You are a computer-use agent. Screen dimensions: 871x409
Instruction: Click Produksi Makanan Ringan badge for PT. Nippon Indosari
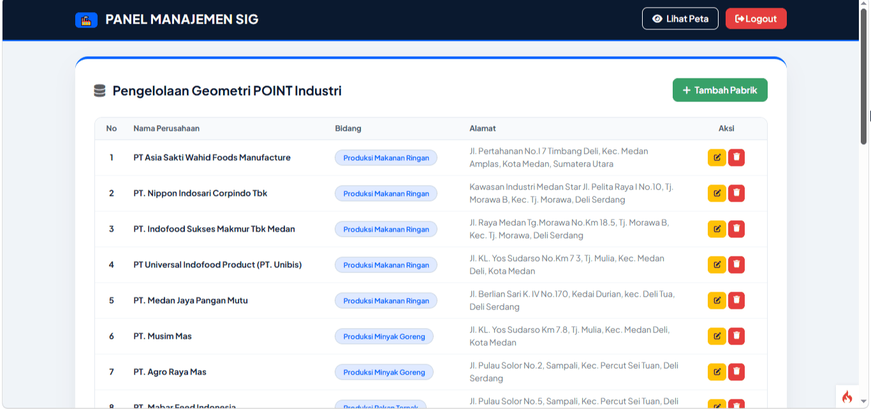coord(386,193)
